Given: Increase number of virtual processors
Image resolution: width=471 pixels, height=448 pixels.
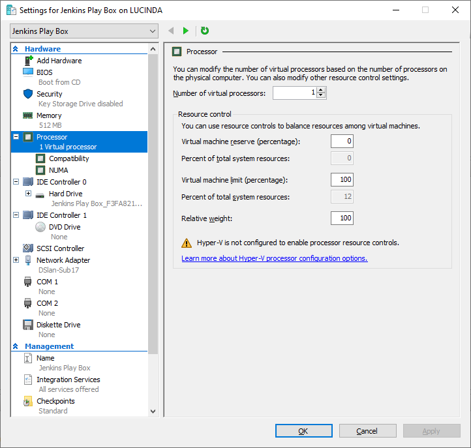Looking at the screenshot, I should (321, 90).
